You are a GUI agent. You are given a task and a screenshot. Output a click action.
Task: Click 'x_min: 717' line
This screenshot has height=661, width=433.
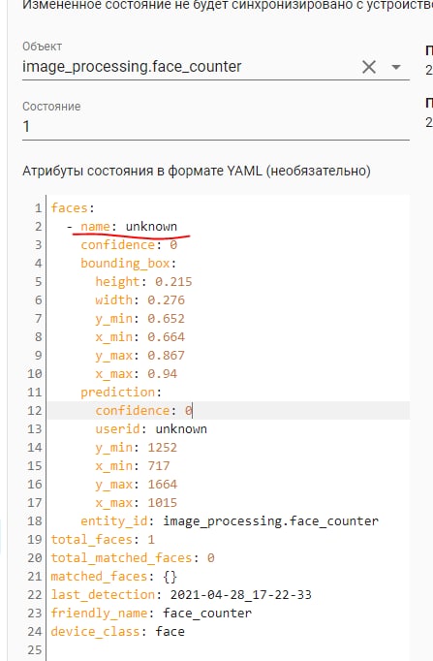pyautogui.click(x=133, y=466)
